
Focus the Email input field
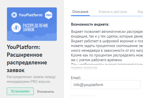[x=106, y=85]
